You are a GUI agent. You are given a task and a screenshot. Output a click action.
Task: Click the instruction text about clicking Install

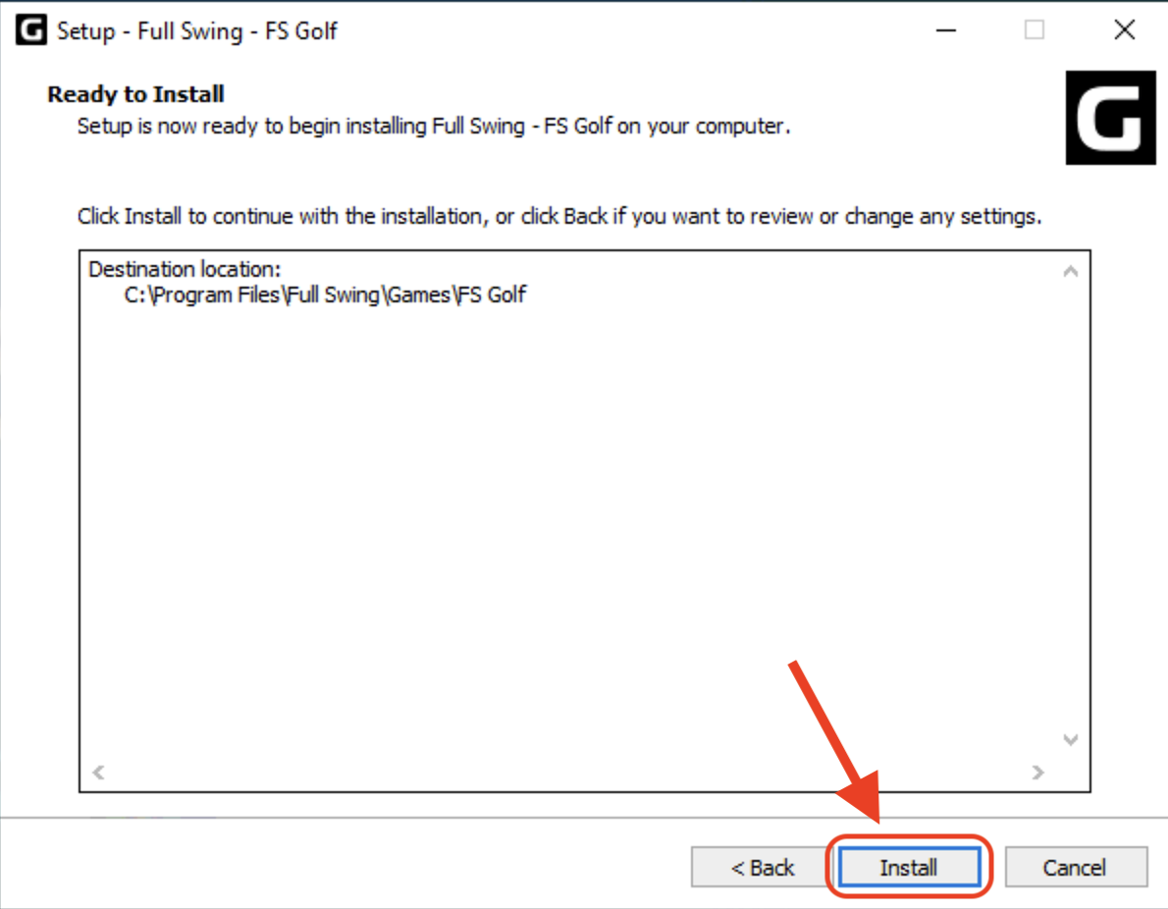(559, 216)
